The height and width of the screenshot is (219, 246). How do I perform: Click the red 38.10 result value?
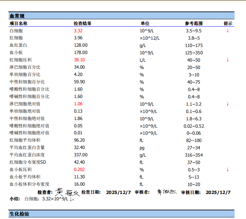click(x=79, y=60)
